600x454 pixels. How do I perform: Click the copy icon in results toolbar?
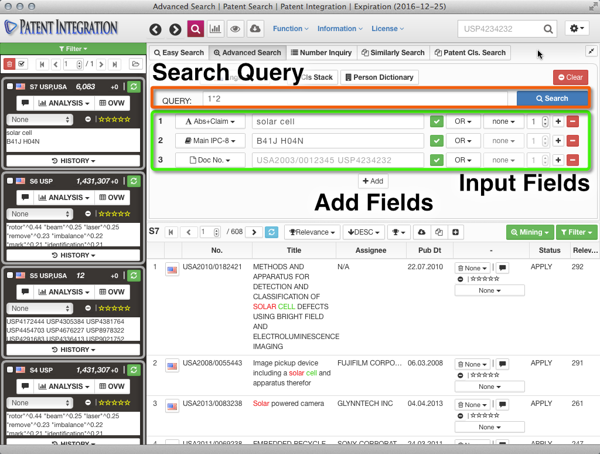439,232
